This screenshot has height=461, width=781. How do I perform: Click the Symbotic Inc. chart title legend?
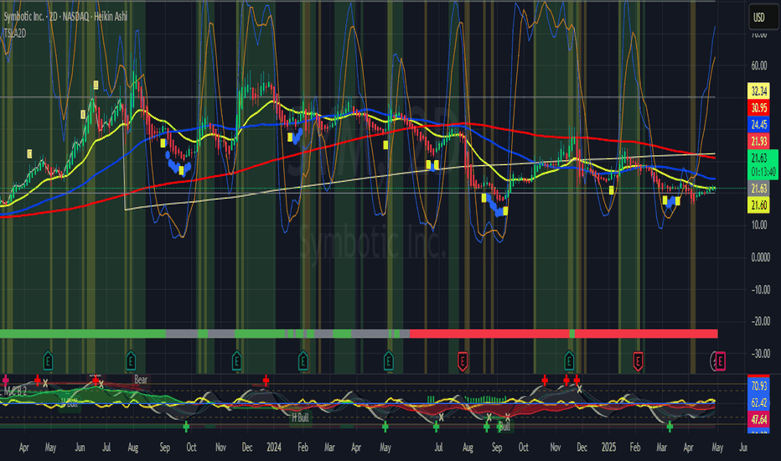point(65,17)
